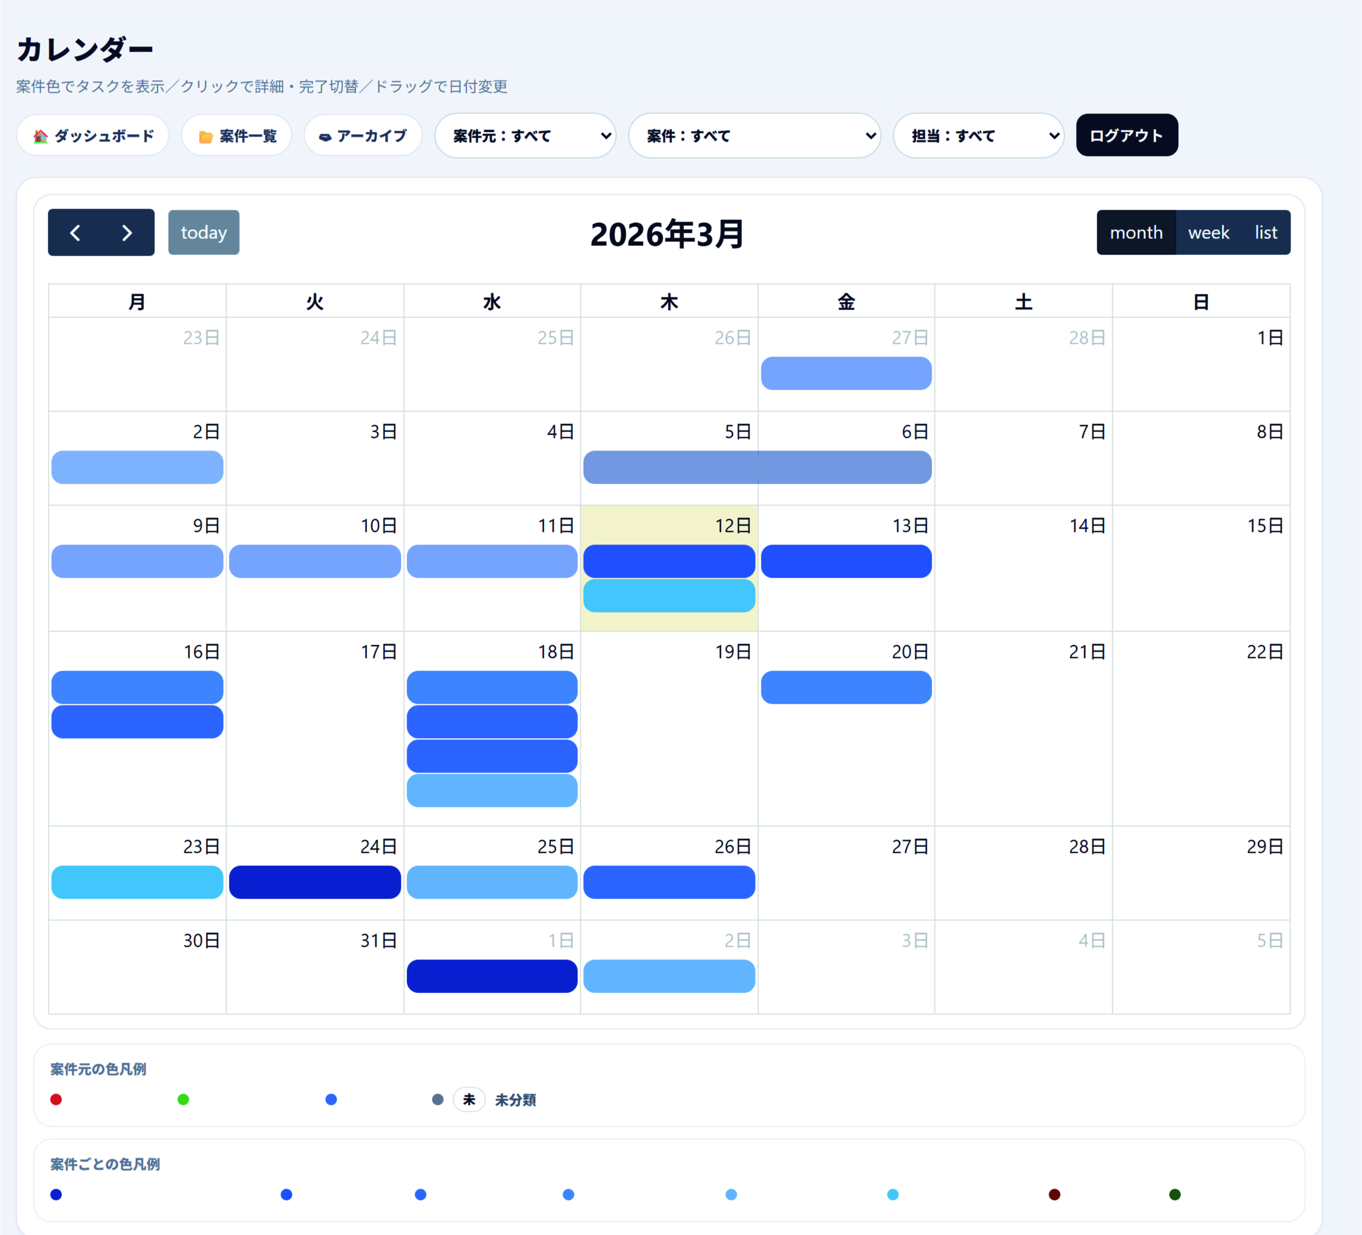Jump to today with today button

(203, 233)
